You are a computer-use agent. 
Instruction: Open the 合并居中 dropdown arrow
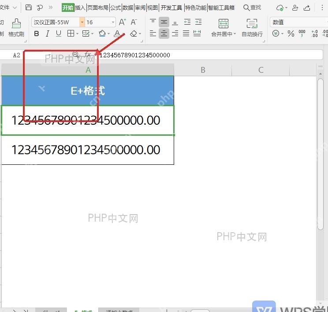pos(235,34)
